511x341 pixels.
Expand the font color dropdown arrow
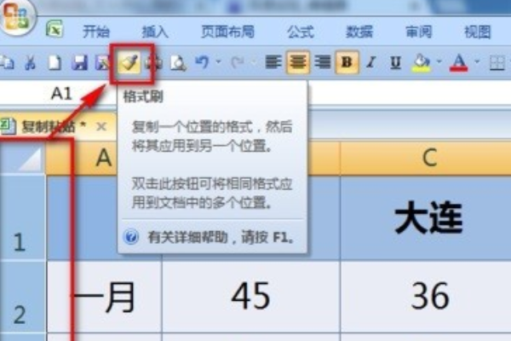click(477, 61)
